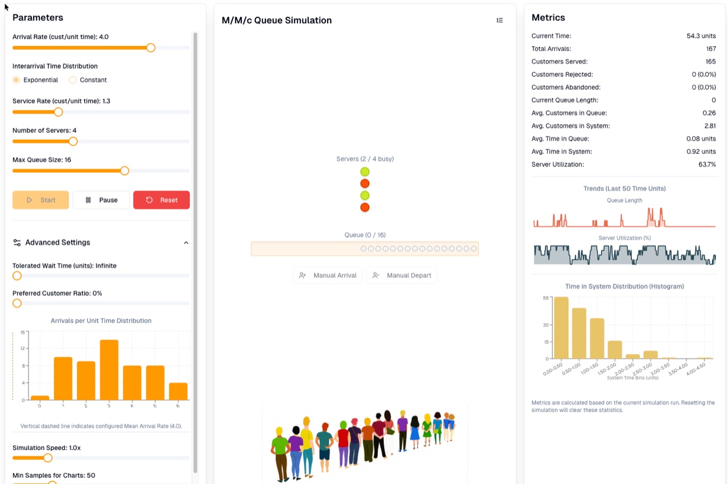
Task: Select Constant interarrival distribution
Action: 73,80
